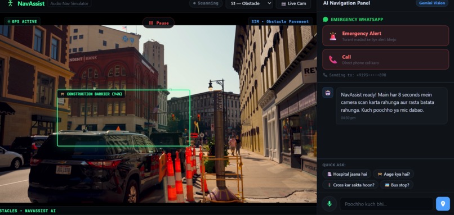
Task: Select quick ask Cross kar sakta hoon?
Action: point(350,185)
